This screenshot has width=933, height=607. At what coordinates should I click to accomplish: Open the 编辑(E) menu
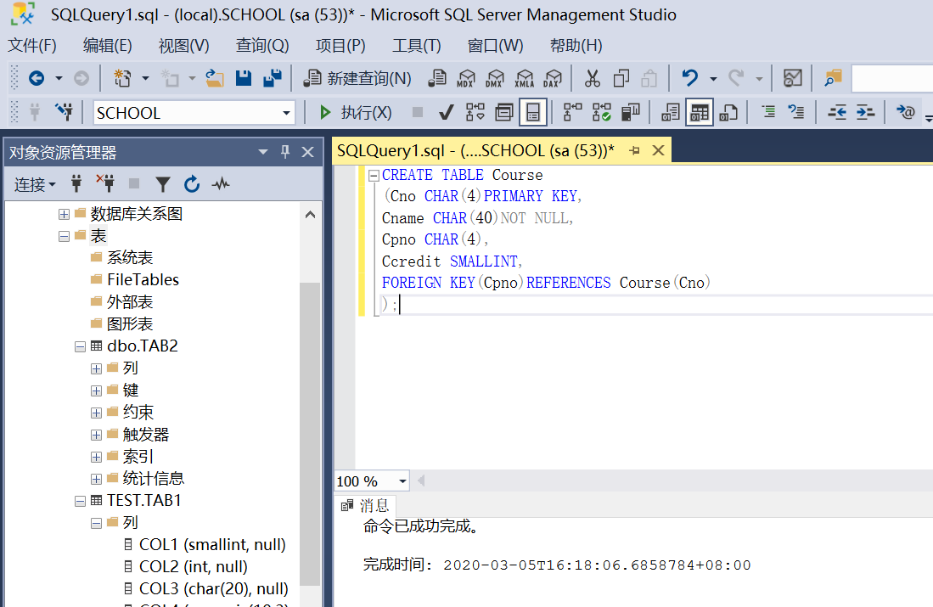pos(107,45)
